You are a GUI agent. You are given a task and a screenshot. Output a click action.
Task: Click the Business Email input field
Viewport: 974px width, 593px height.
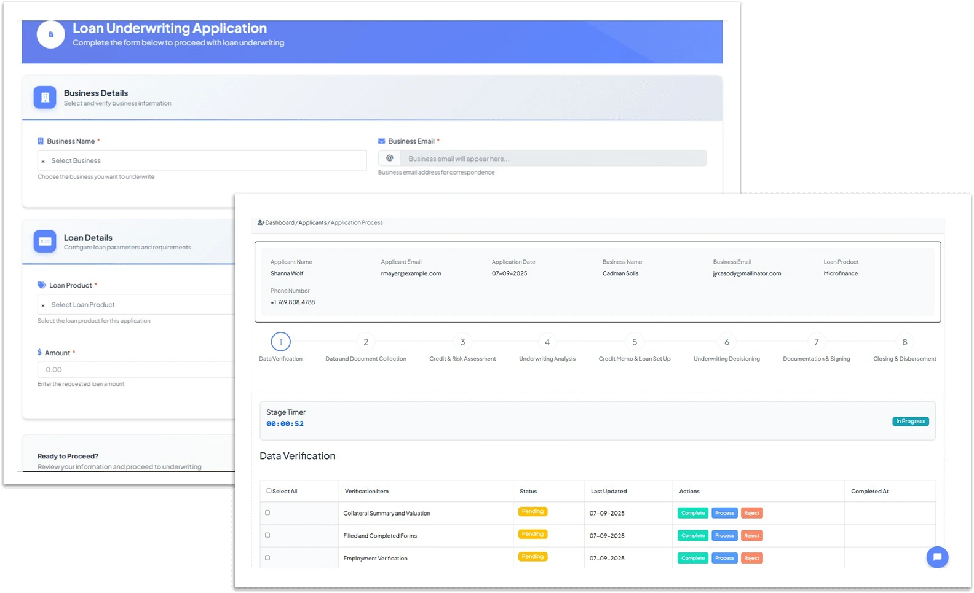553,159
